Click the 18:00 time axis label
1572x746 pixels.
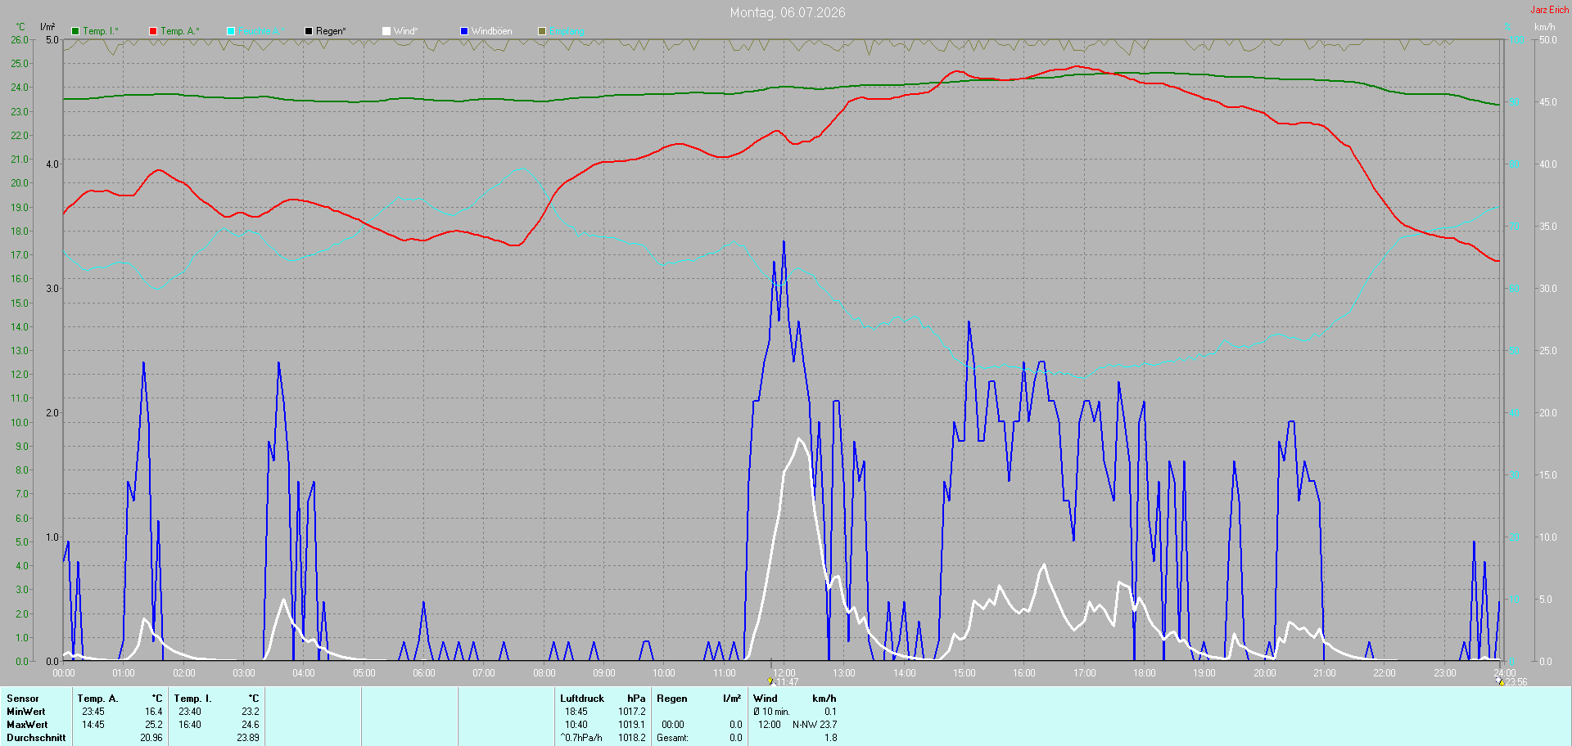point(1145,673)
